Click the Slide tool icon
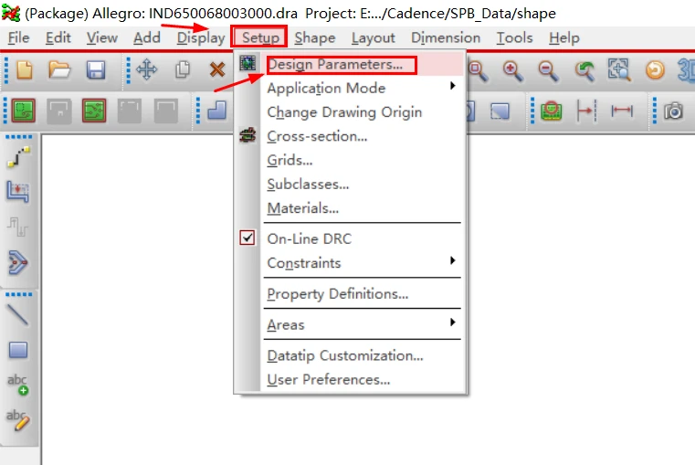The width and height of the screenshot is (695, 465). point(18,192)
